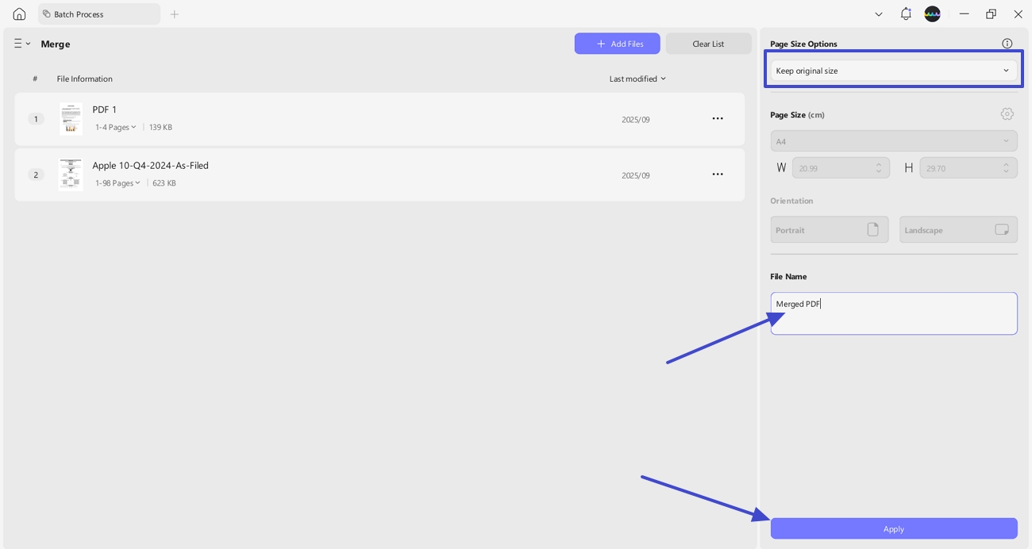Expand the 1-4 Pages range selector

click(115, 127)
